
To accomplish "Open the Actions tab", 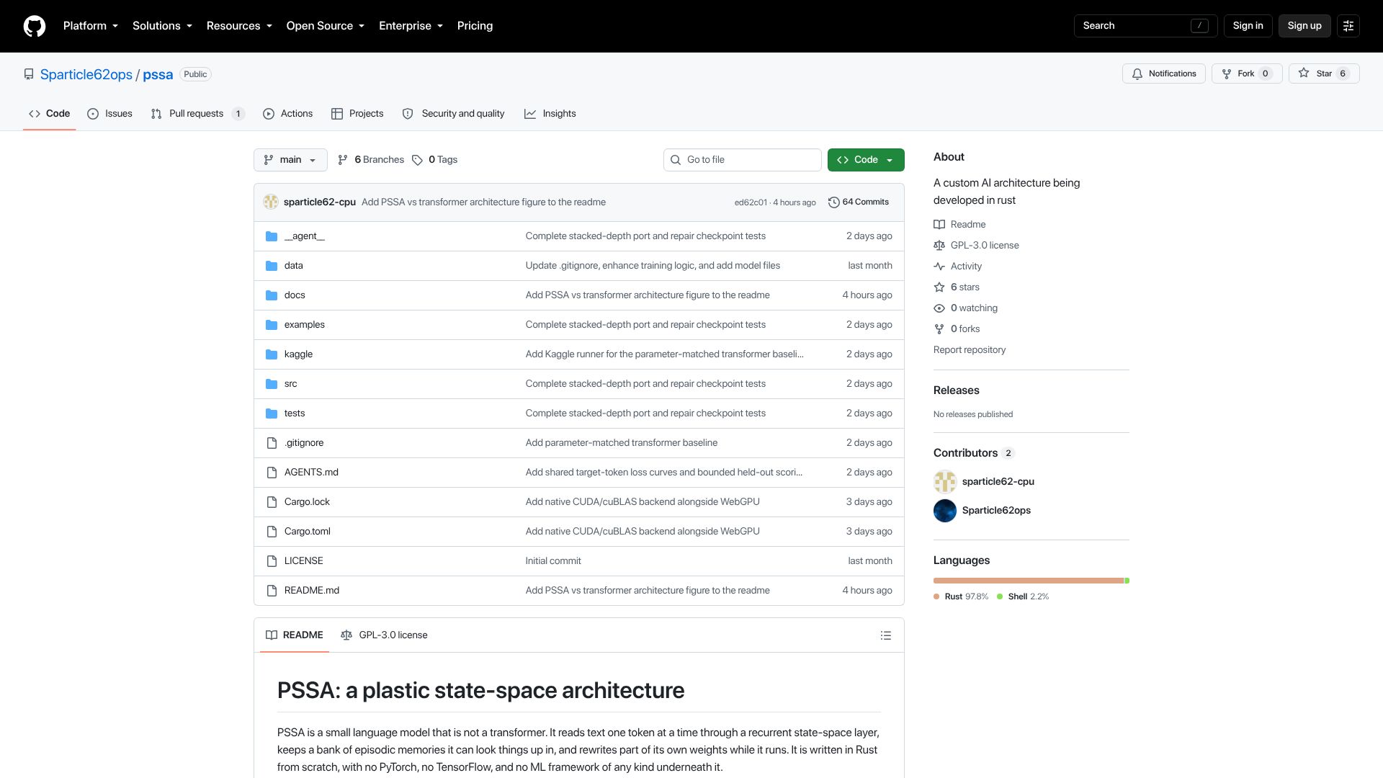I will [287, 114].
